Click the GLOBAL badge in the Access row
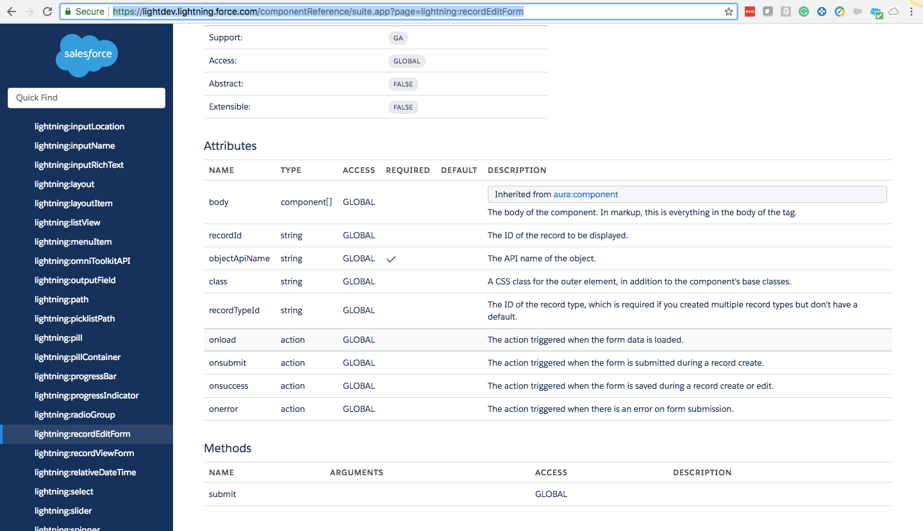Screen dimensions: 923x531 click(407, 61)
